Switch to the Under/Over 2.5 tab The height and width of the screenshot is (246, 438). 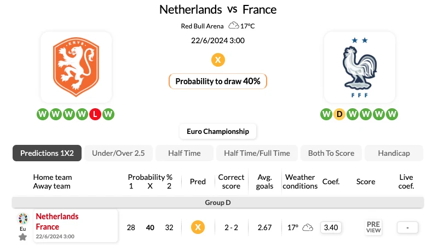point(118,153)
